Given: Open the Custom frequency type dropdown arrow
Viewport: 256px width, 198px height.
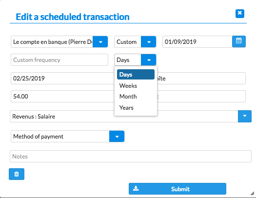Looking at the screenshot, I should [148, 42].
